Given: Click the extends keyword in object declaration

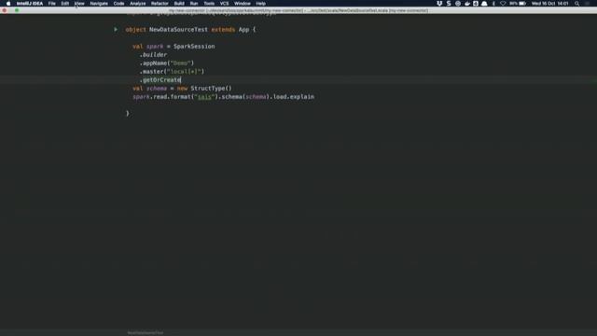Looking at the screenshot, I should tap(223, 29).
